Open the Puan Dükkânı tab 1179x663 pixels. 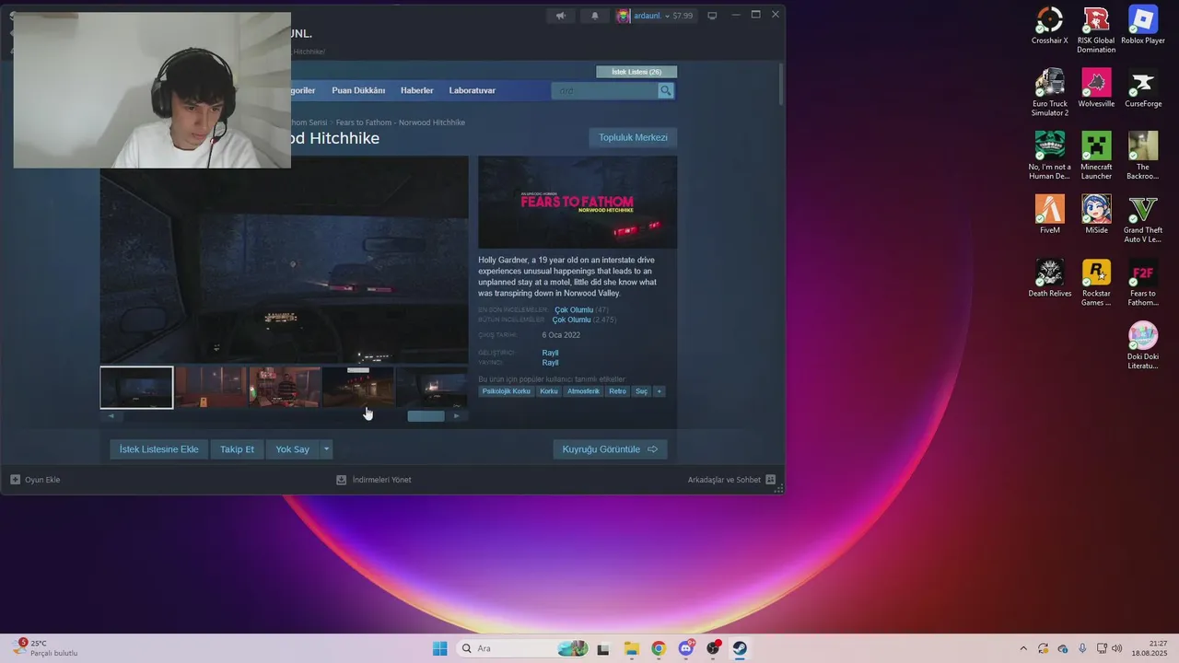(358, 90)
